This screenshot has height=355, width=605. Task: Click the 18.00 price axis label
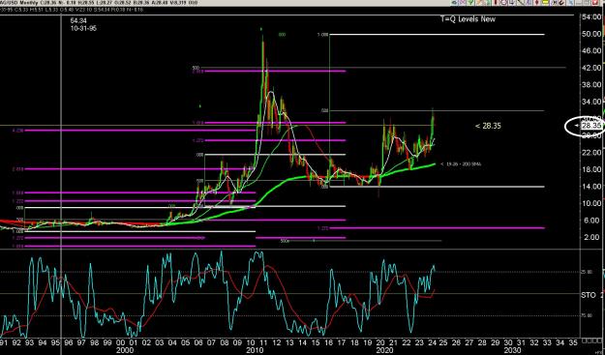(591, 169)
